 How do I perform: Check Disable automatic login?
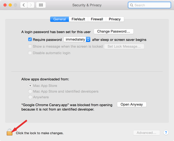[x=30, y=53]
